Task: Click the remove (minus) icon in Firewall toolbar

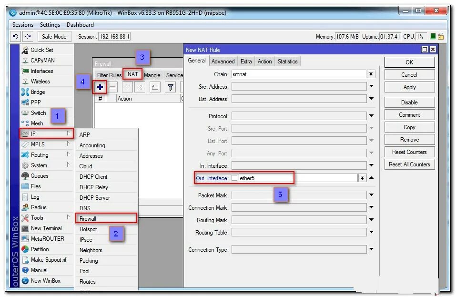Action: [x=113, y=87]
